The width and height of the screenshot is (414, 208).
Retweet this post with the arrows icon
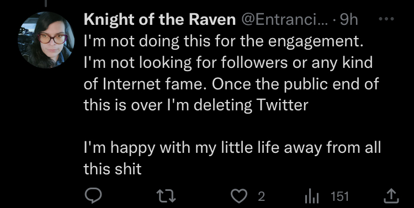[166, 196]
